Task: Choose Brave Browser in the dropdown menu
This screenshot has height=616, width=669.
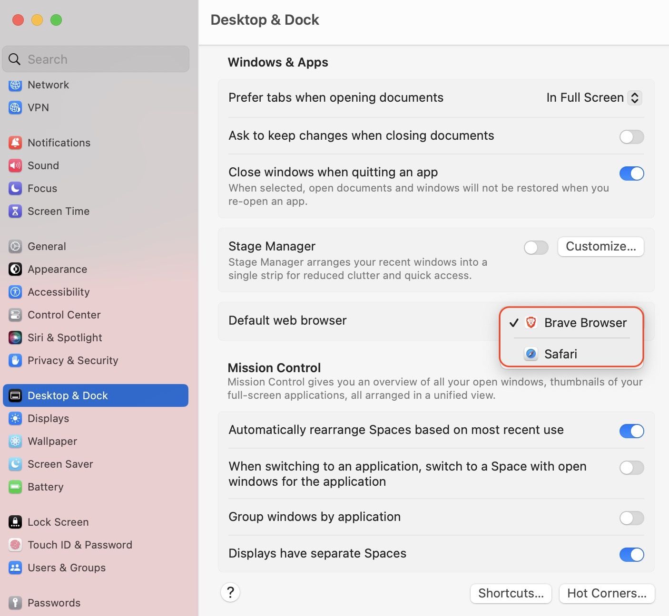Action: coord(585,322)
